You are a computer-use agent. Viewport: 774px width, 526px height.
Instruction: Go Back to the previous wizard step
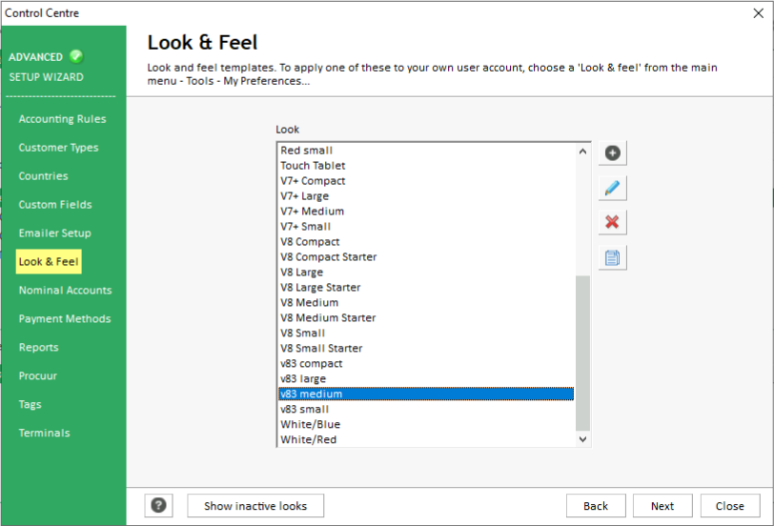pyautogui.click(x=596, y=506)
